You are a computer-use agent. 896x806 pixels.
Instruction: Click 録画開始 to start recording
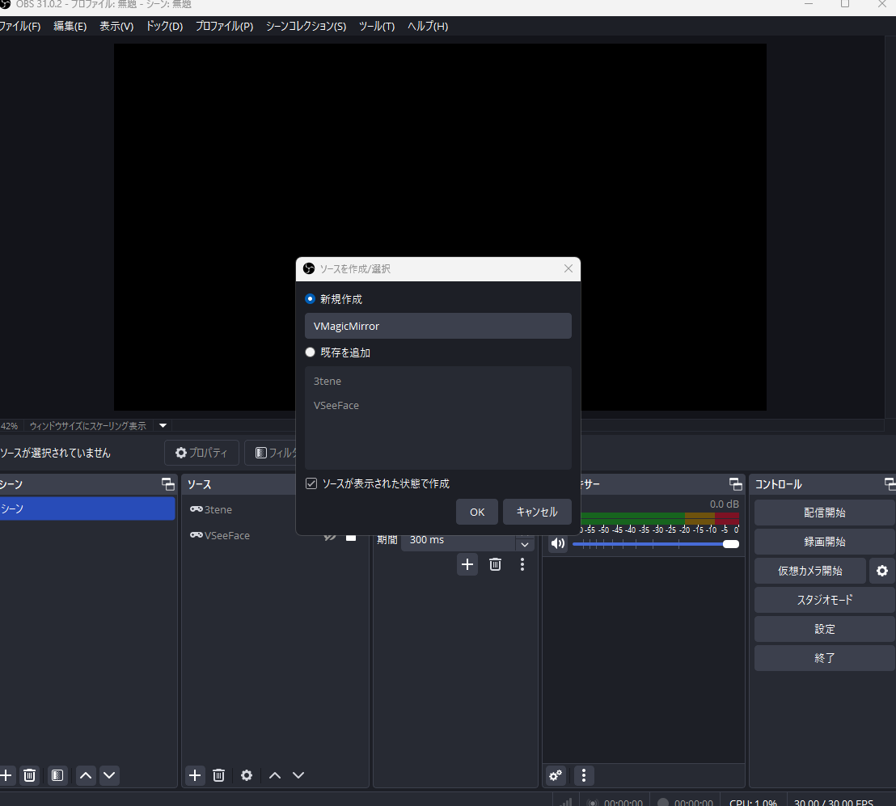coord(825,542)
